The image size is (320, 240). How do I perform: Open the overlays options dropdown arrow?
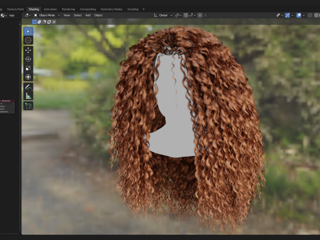[303, 15]
